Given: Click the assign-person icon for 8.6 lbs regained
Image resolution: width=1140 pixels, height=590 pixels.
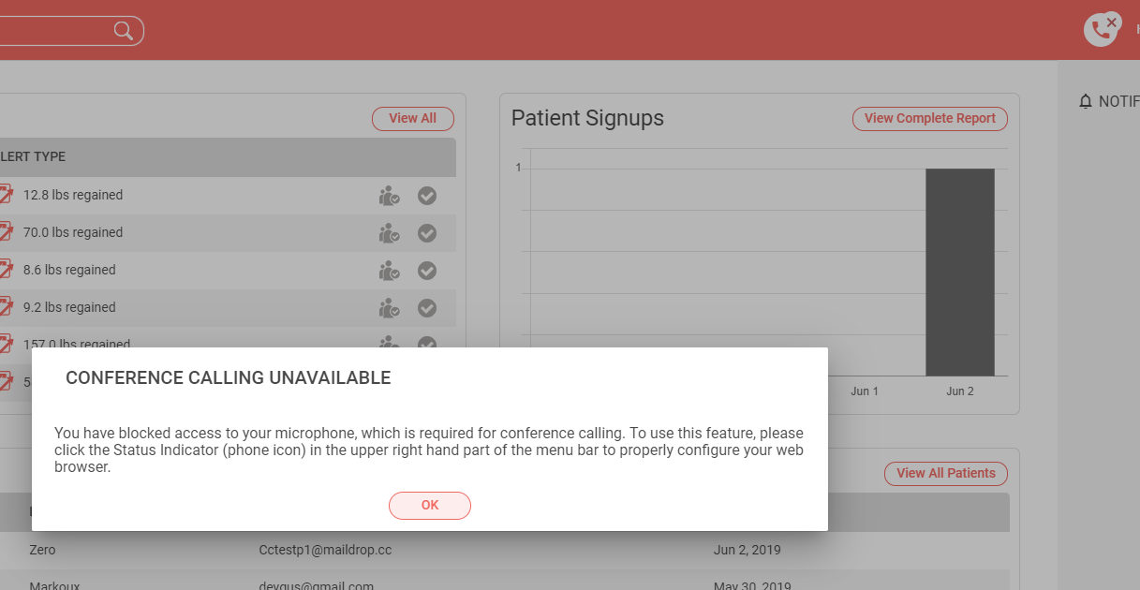Looking at the screenshot, I should 389,271.
